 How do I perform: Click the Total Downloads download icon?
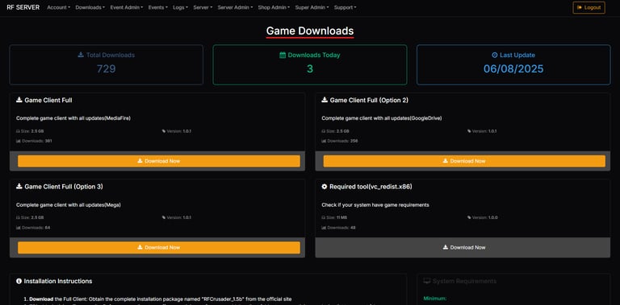point(81,55)
